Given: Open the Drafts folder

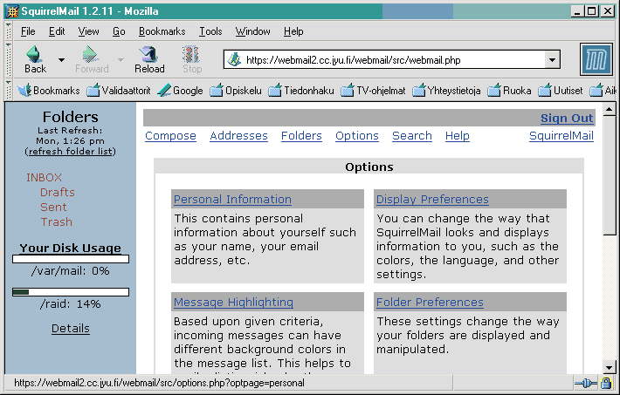Looking at the screenshot, I should [58, 193].
